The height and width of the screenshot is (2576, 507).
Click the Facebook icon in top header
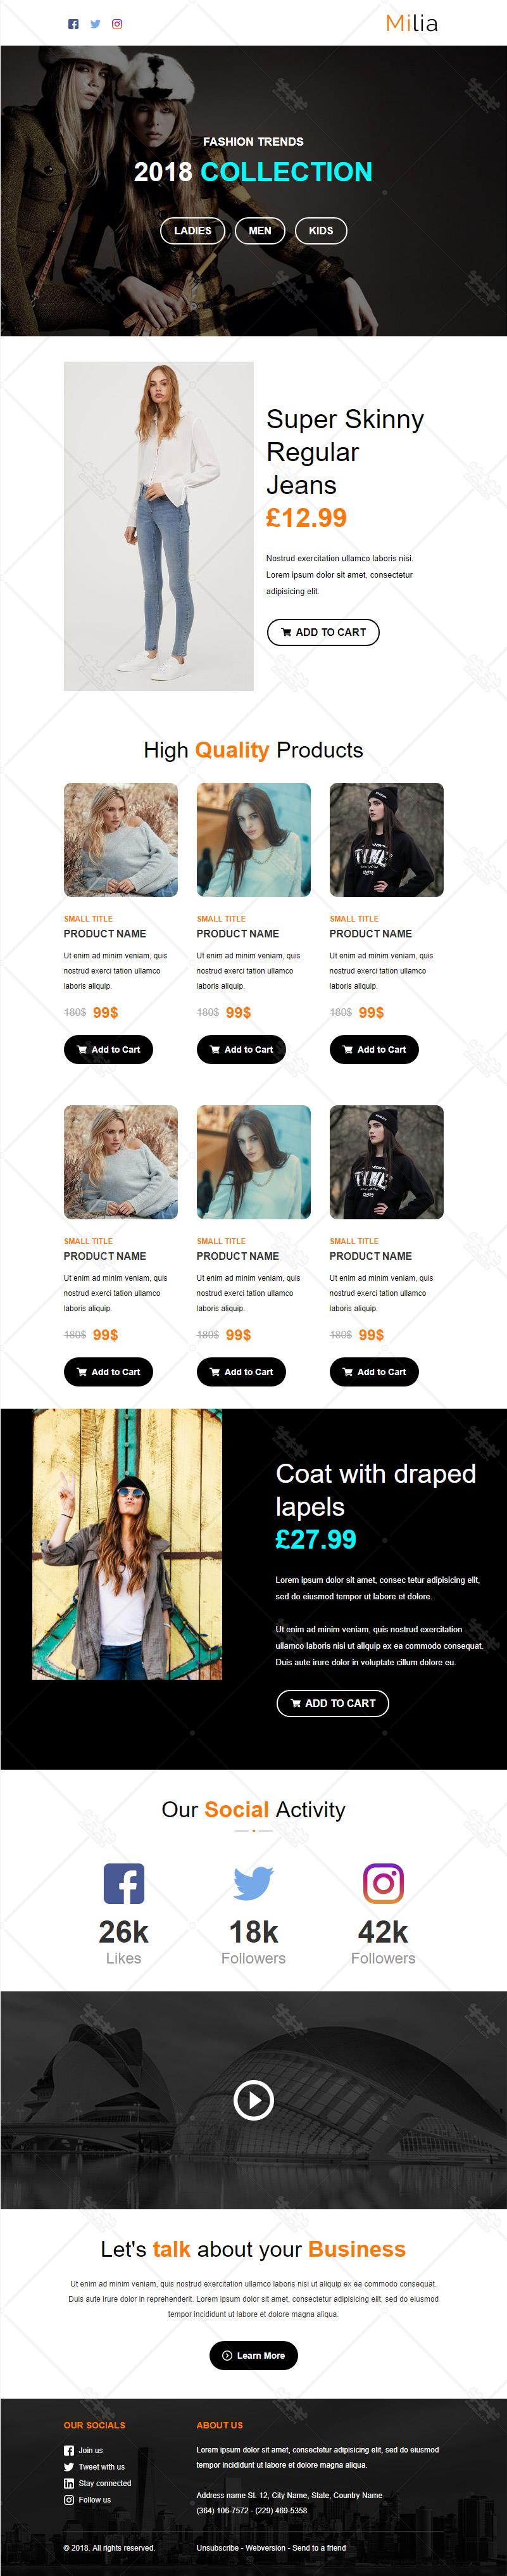coord(73,24)
